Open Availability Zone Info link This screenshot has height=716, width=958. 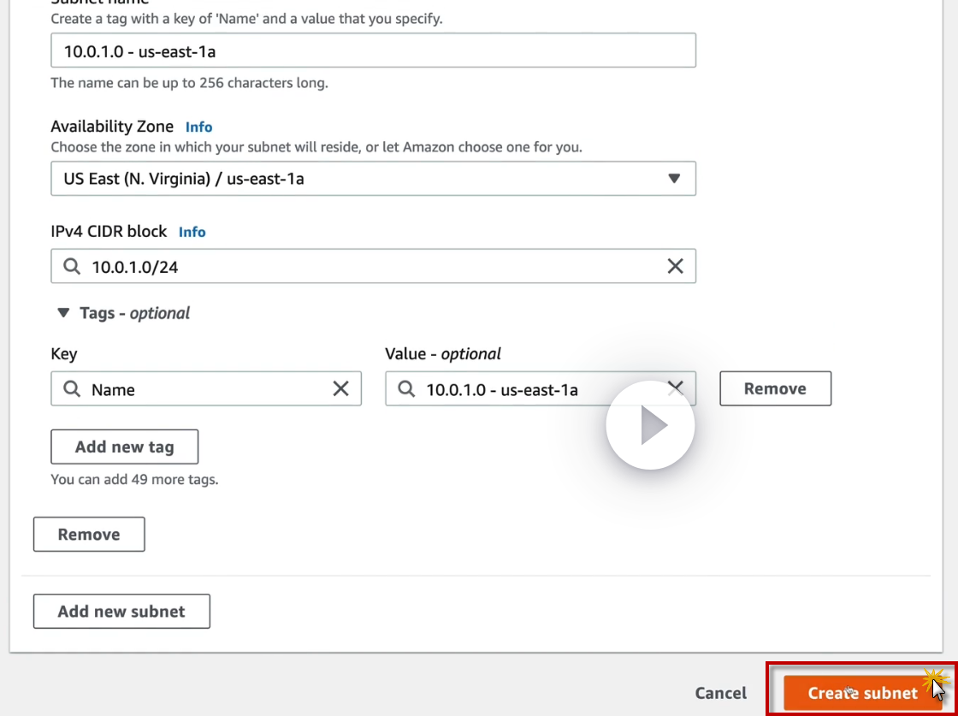coord(198,127)
